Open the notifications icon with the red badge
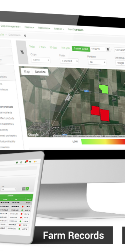 [x=26, y=162]
